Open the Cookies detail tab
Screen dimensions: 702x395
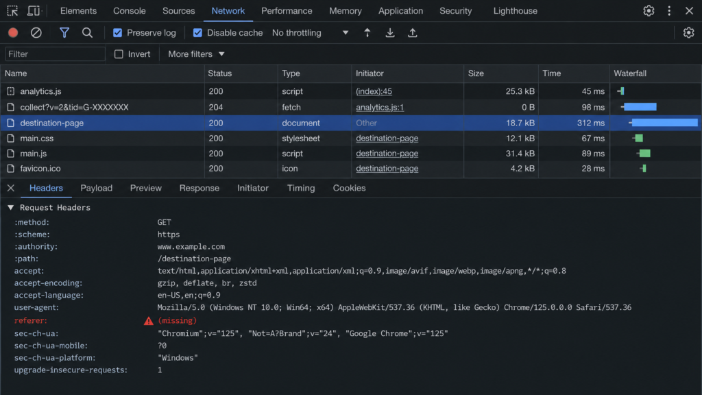click(349, 188)
